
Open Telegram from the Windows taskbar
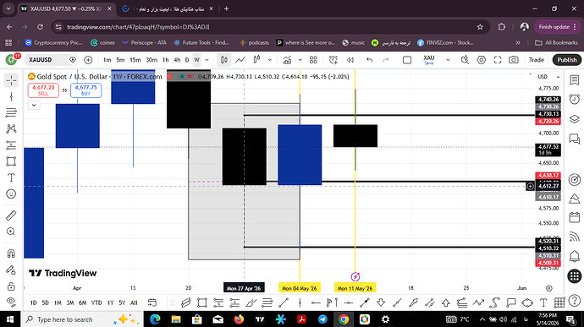[322, 319]
